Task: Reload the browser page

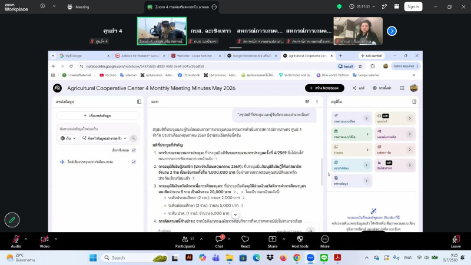Action: [x=71, y=66]
